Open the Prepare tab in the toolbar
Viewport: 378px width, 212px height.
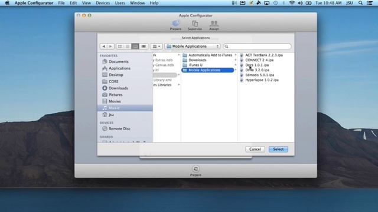175,25
